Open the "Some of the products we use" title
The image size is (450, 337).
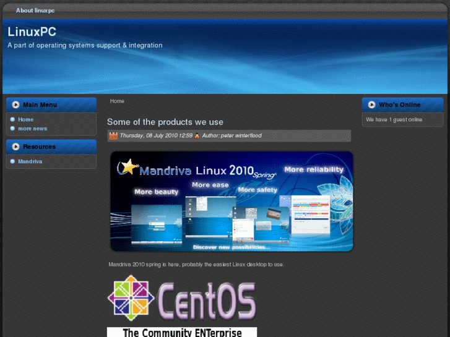click(165, 122)
